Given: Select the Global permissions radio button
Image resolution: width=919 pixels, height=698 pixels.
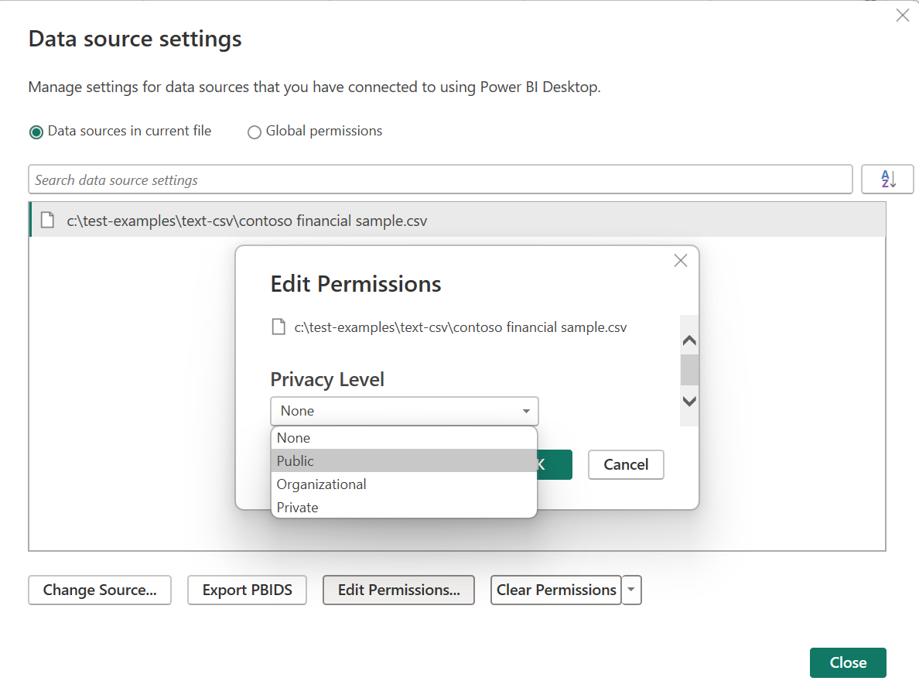Looking at the screenshot, I should [x=255, y=132].
